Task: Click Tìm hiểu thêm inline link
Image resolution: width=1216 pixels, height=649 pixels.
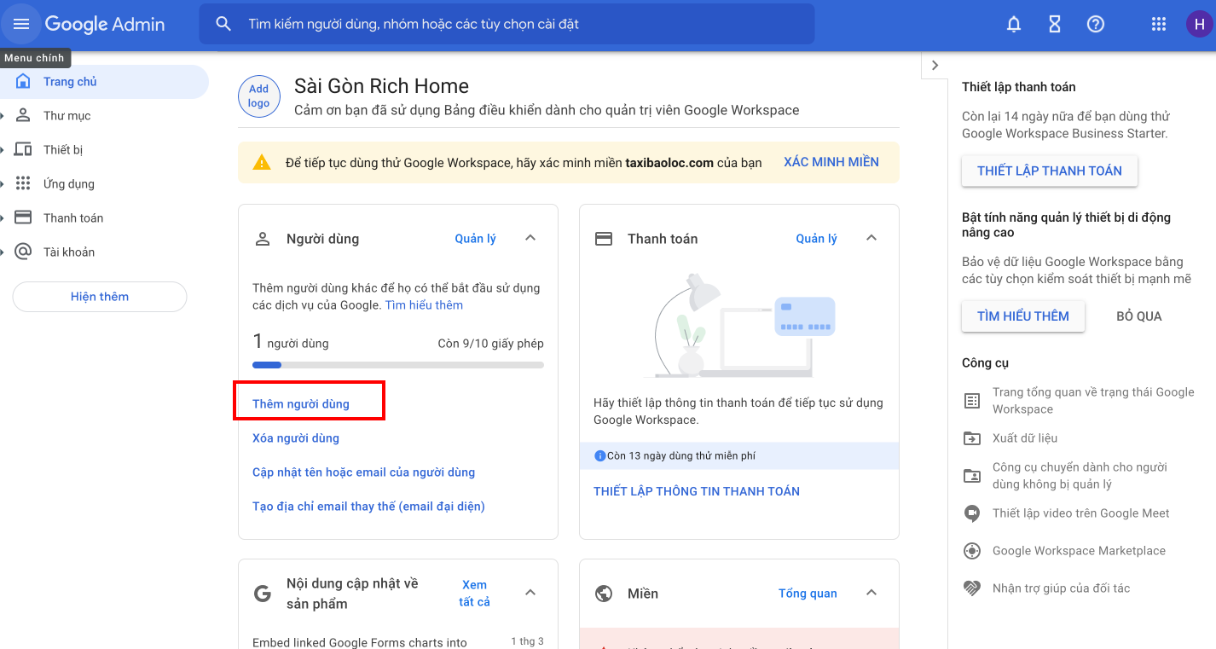Action: click(424, 305)
